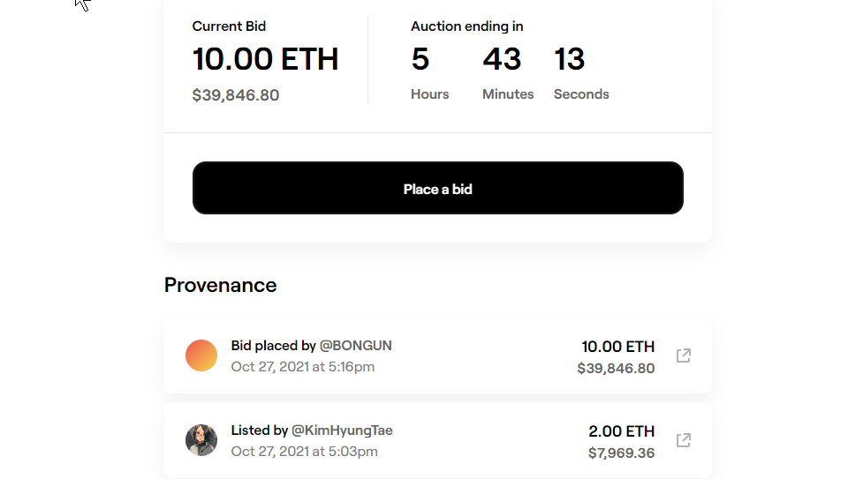Click the 10.00 ETH amount in the Provenance row
848x479 pixels.
pyautogui.click(x=618, y=347)
